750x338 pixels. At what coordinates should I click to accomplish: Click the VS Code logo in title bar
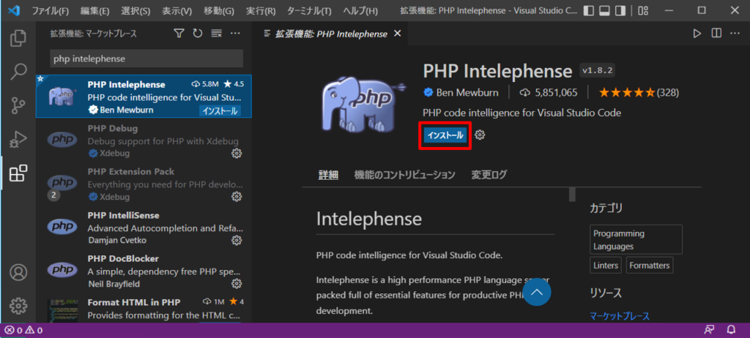click(x=14, y=10)
